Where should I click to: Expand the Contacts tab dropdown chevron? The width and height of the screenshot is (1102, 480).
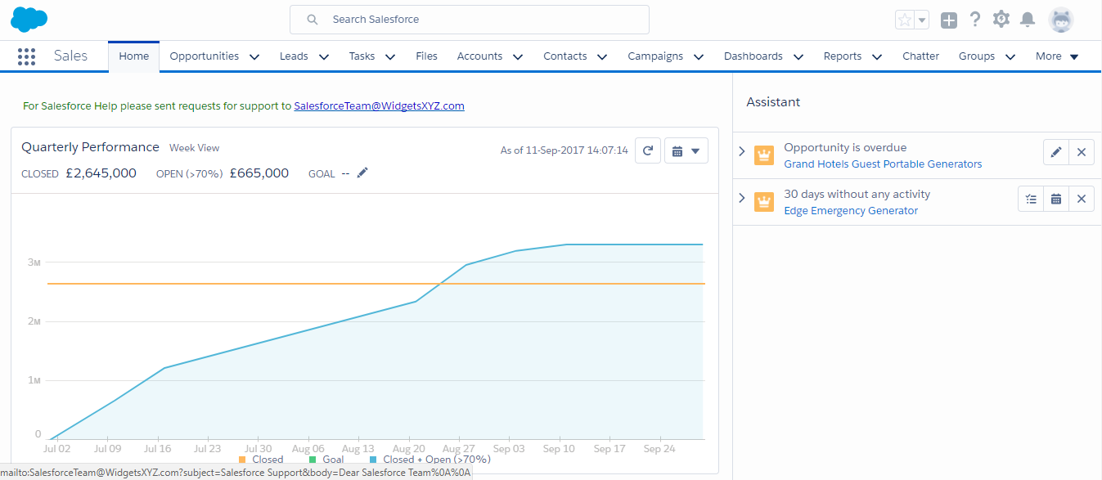602,57
